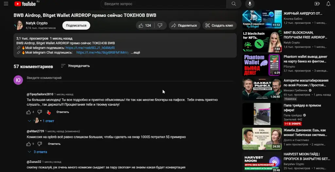The height and width of the screenshot is (172, 335).
Task: Subscribe with the Подписаться button
Action: coord(76,25)
